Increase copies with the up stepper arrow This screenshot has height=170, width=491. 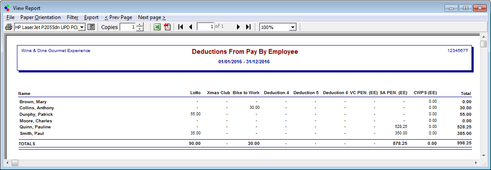pyautogui.click(x=140, y=25)
